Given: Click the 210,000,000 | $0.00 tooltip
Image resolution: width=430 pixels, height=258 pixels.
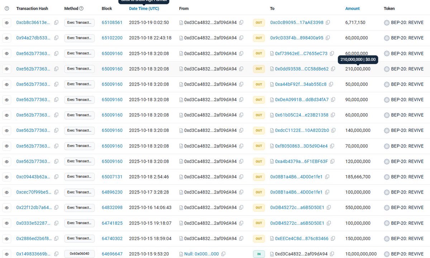Looking at the screenshot, I should [358, 60].
